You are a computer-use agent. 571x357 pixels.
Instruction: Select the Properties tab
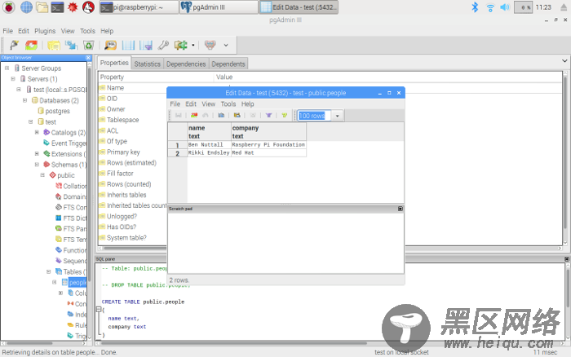(114, 63)
